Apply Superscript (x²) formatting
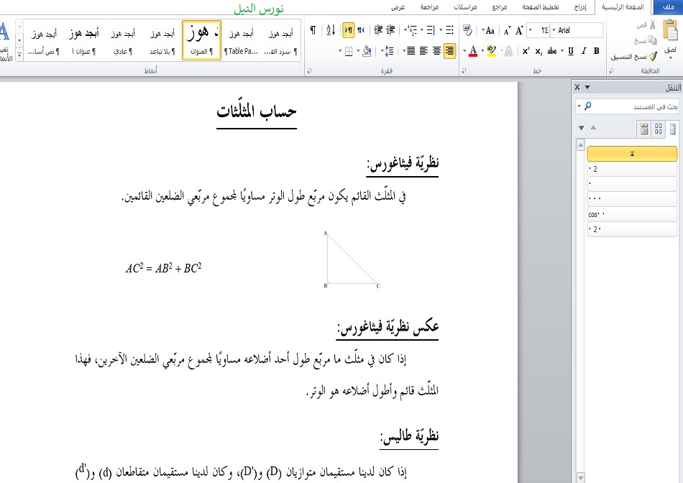 (526, 51)
